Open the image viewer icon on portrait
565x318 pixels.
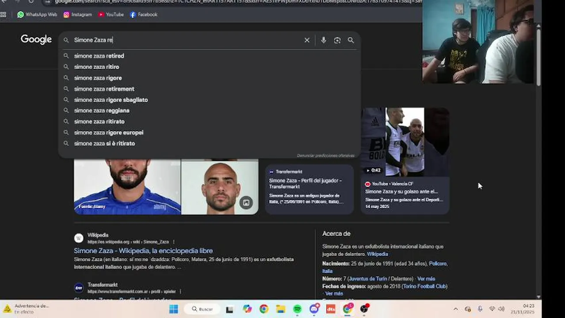click(x=246, y=203)
